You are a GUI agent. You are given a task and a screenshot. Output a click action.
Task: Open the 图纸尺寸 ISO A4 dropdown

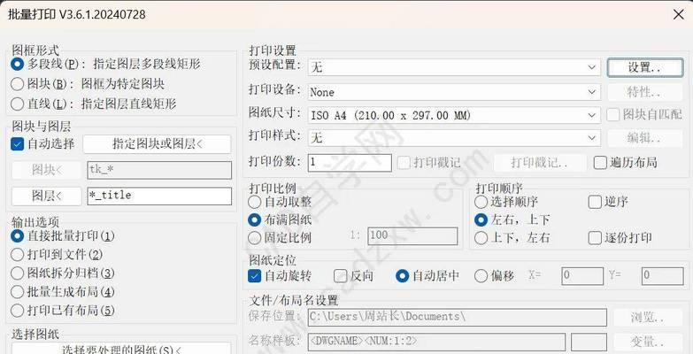pyautogui.click(x=454, y=115)
